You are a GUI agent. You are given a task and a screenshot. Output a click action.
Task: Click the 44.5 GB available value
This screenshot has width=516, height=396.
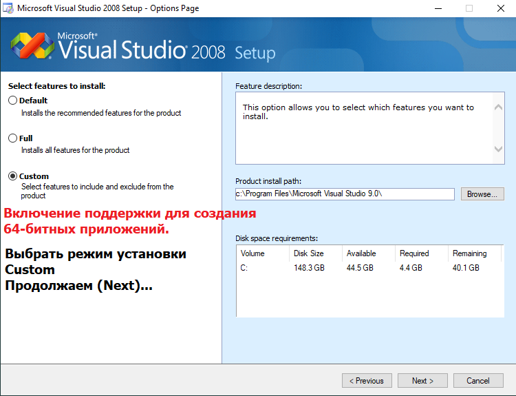[x=360, y=268]
